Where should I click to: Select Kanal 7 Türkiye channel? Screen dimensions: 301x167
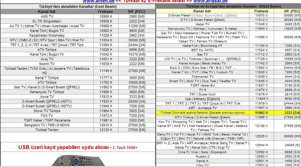coord(47,78)
